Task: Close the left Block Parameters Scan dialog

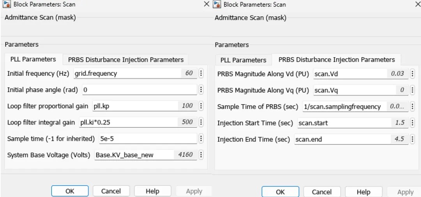Action: pos(207,5)
